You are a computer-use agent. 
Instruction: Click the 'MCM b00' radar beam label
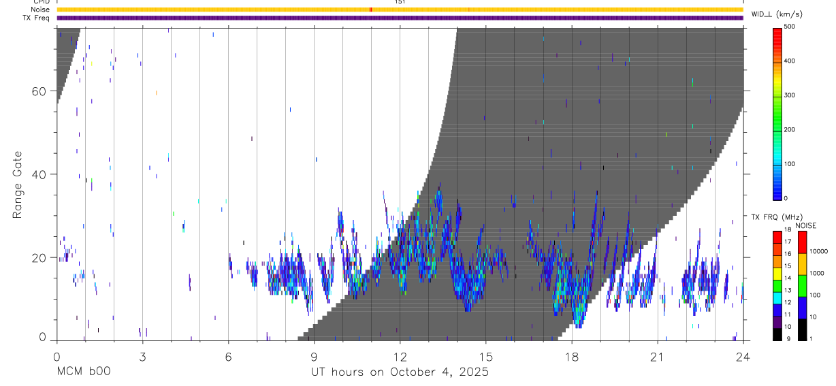84,372
